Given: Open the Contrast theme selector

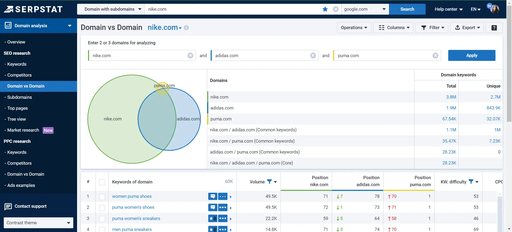Looking at the screenshot, I should (x=38, y=223).
